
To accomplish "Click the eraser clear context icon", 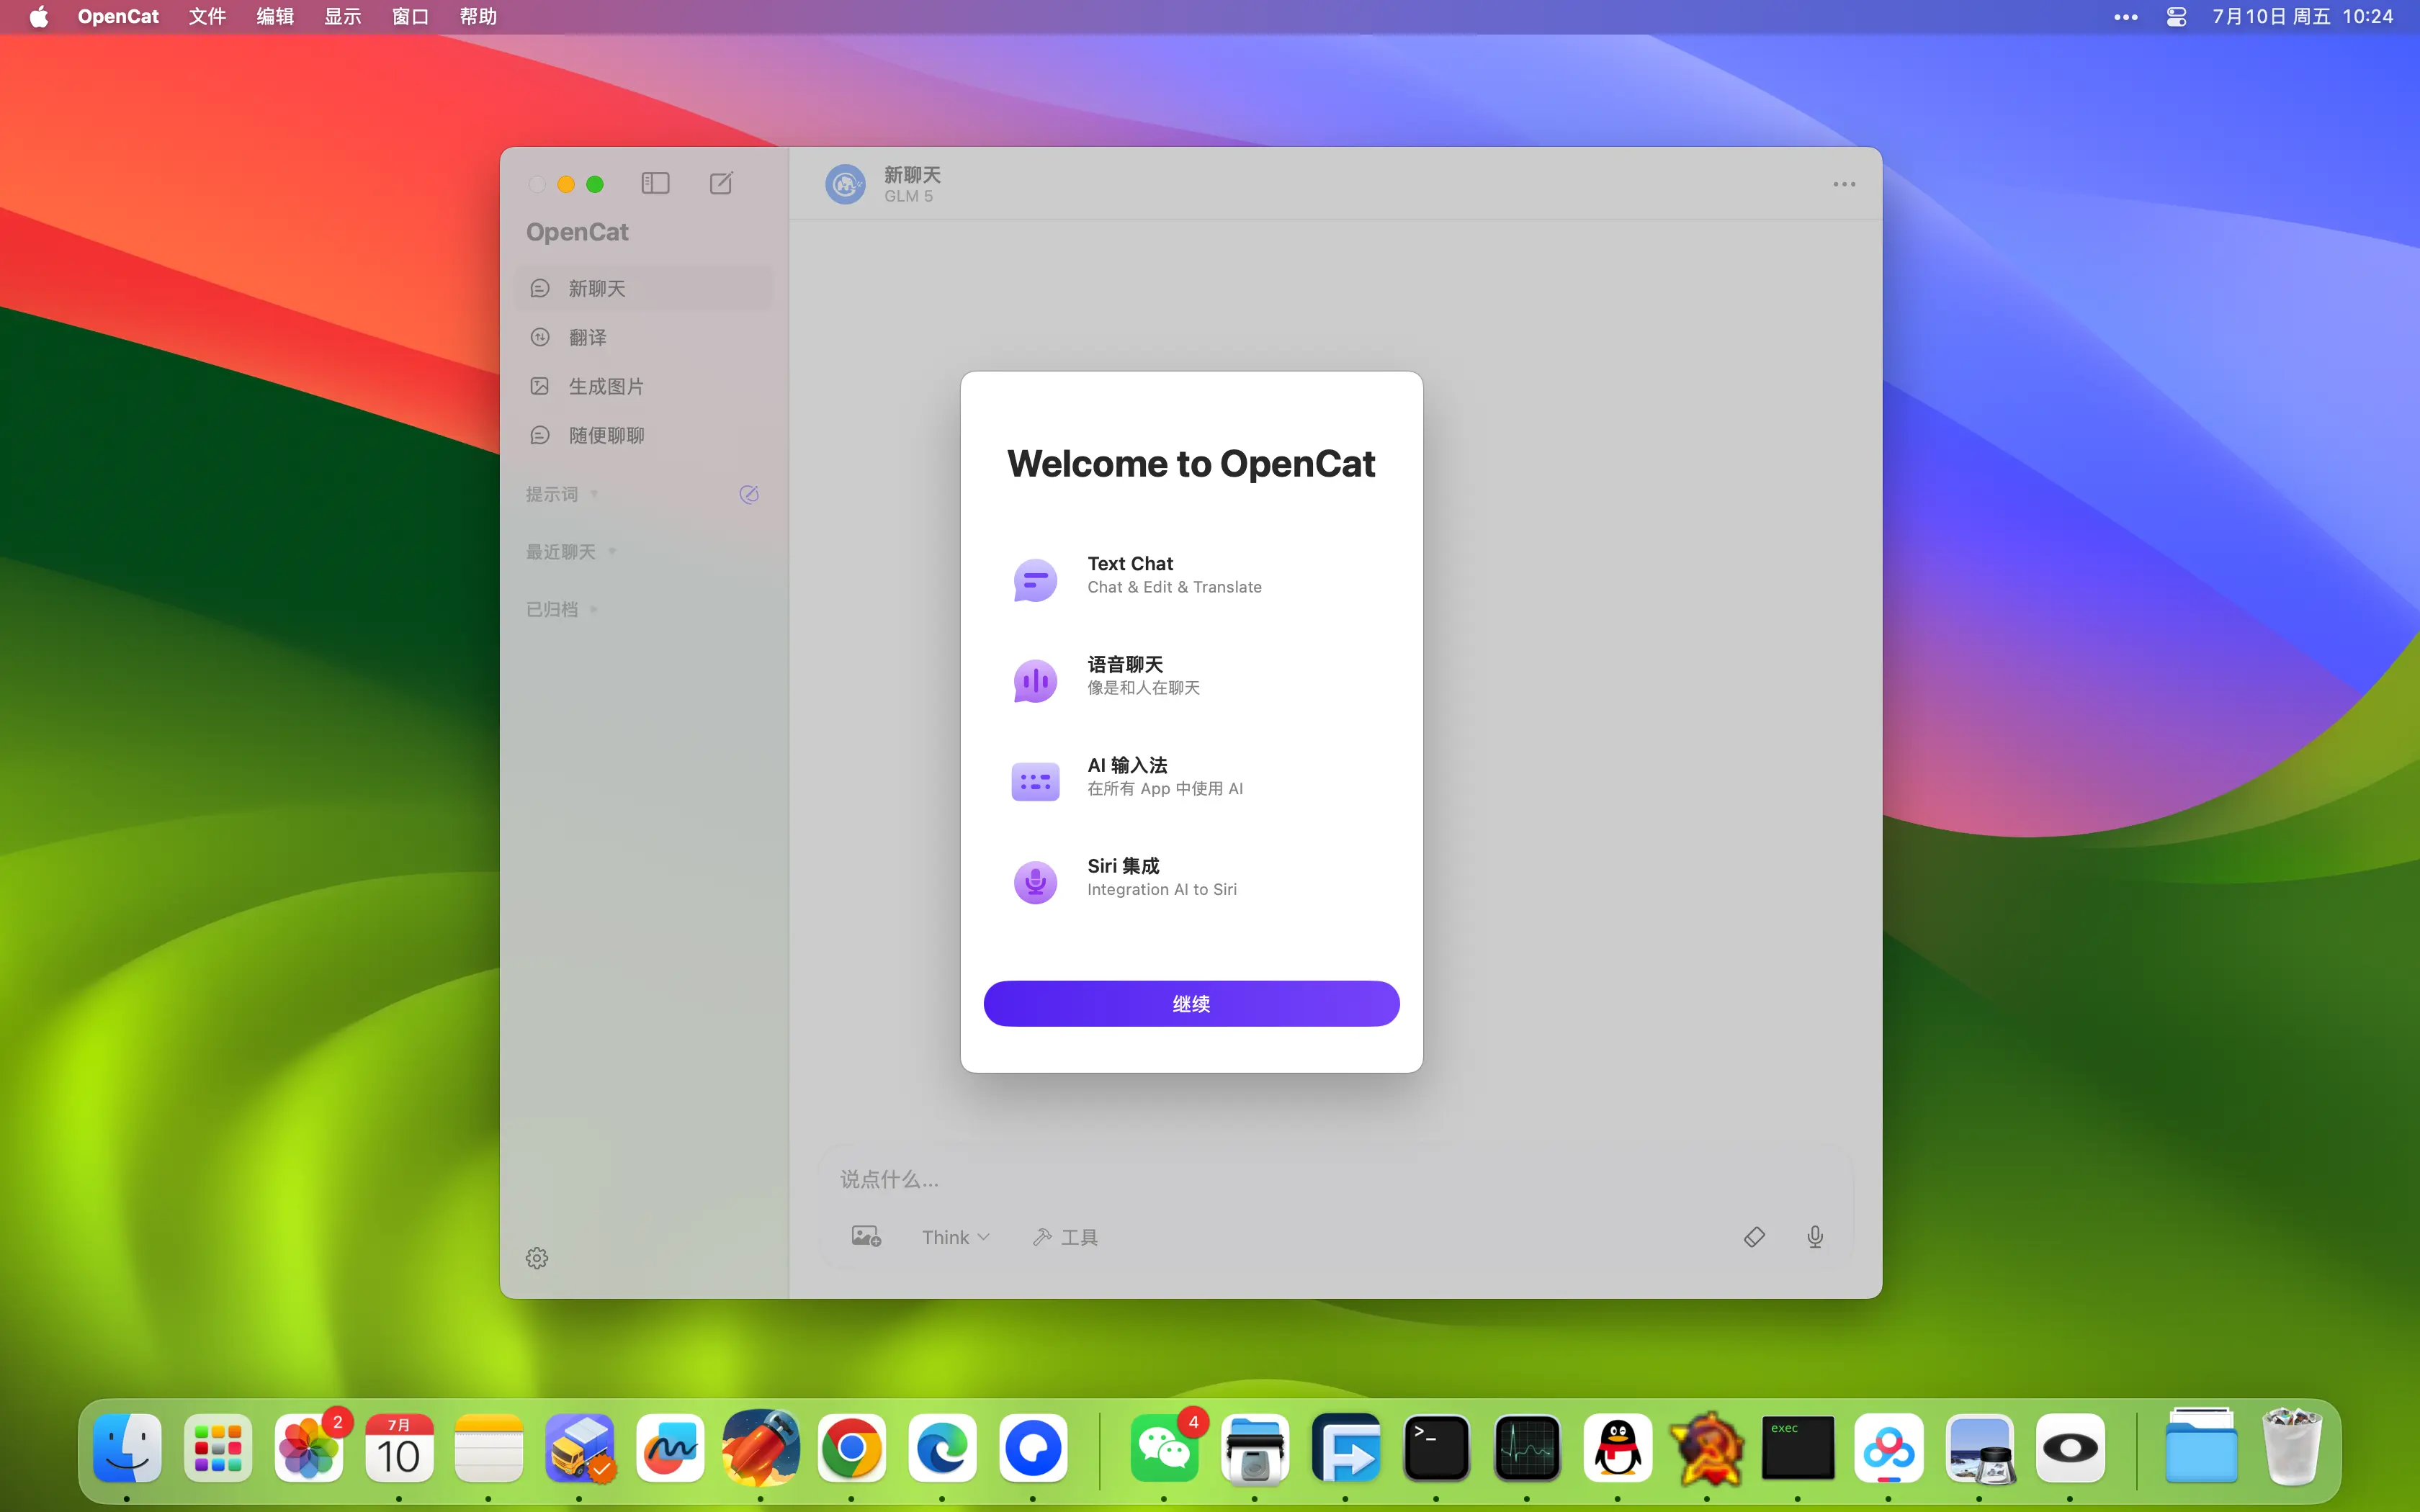I will coord(1754,1237).
